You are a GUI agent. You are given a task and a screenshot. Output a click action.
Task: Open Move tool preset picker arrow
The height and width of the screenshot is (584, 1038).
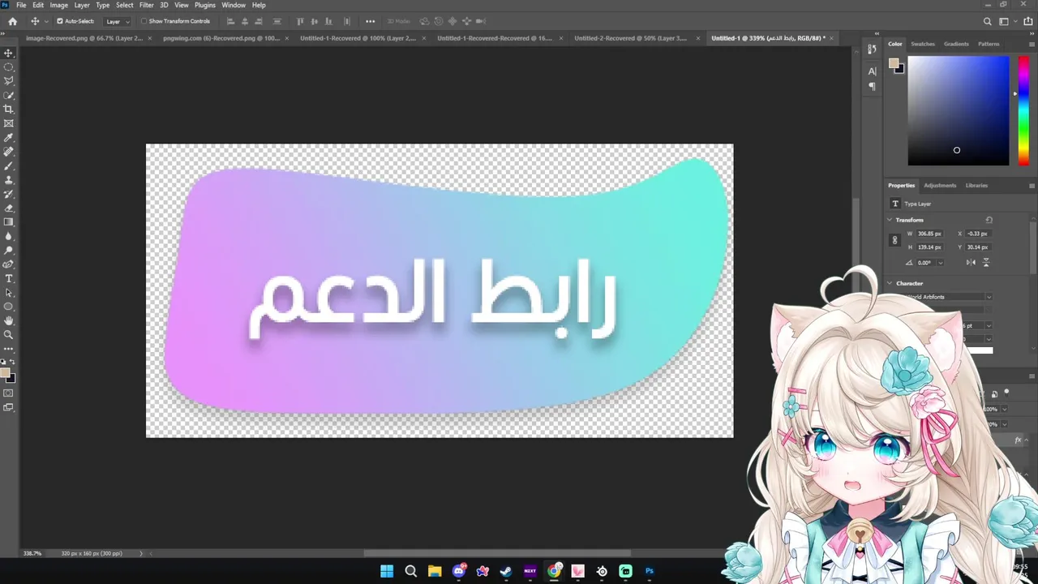45,21
